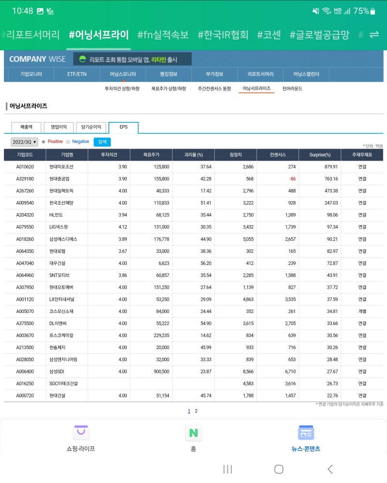Viewport: 387px width, 483px height.
Task: Click the 괴리율 (%) column header
Action: tap(193, 155)
